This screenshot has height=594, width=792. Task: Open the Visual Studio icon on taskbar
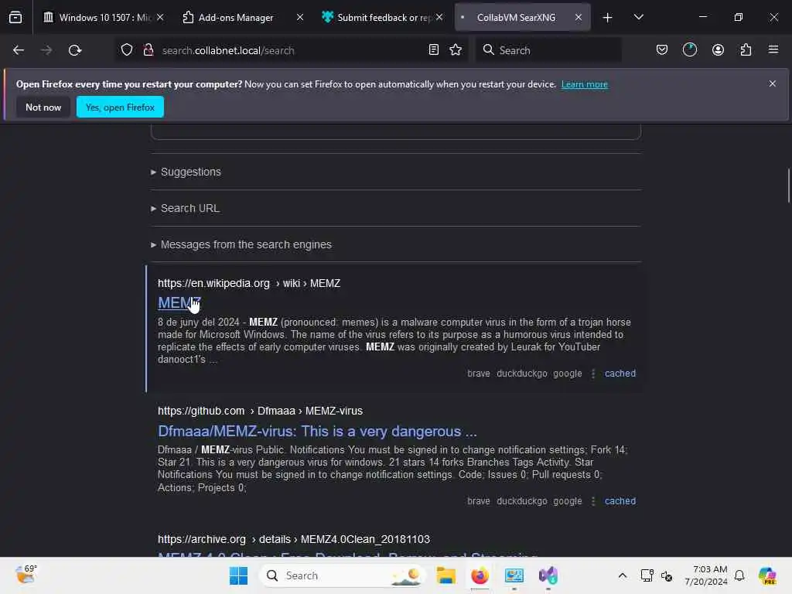548,575
